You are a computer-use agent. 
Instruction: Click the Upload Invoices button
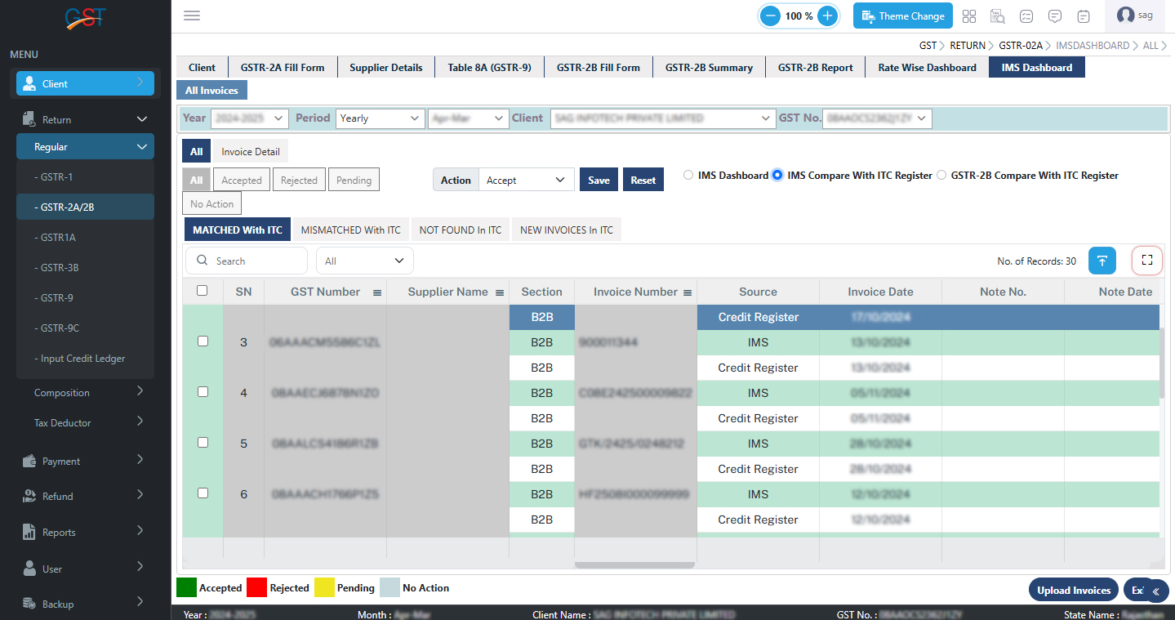1073,591
